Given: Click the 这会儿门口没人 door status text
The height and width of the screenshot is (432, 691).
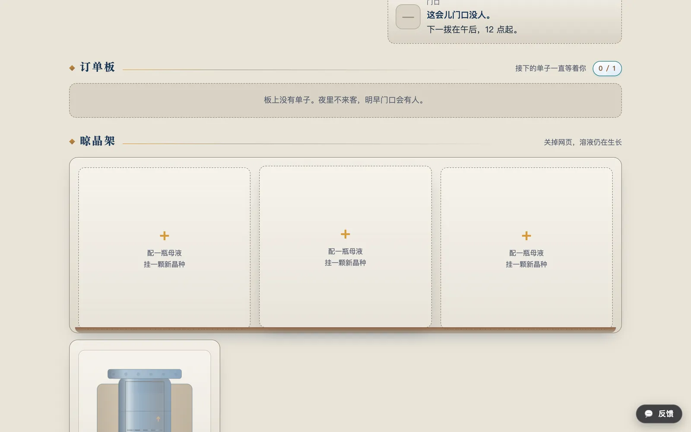Looking at the screenshot, I should tap(459, 15).
